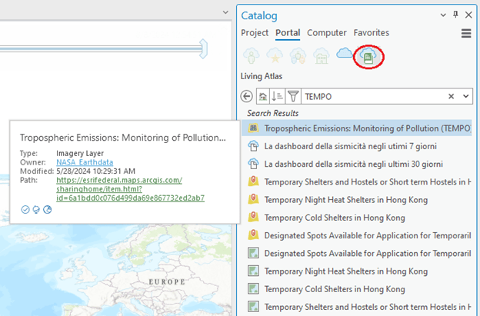Screen dimensions: 480x316
Task: Click the ArcGIS Online cloud icon
Action: (344, 54)
